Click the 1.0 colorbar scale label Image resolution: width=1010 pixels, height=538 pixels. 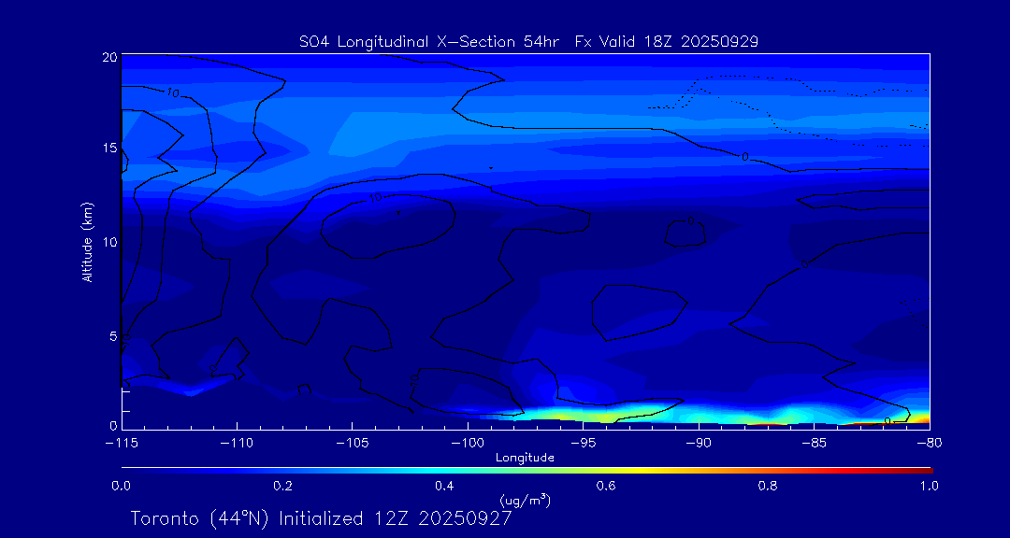pyautogui.click(x=929, y=486)
